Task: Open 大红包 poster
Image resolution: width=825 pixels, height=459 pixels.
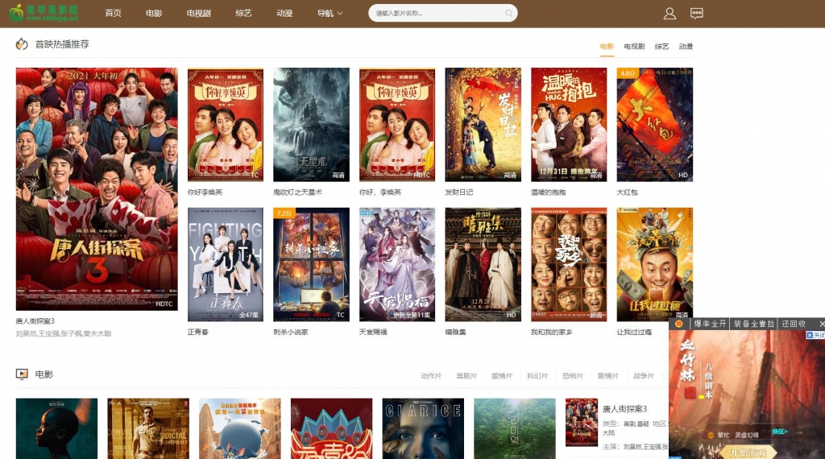Action: pyautogui.click(x=654, y=125)
